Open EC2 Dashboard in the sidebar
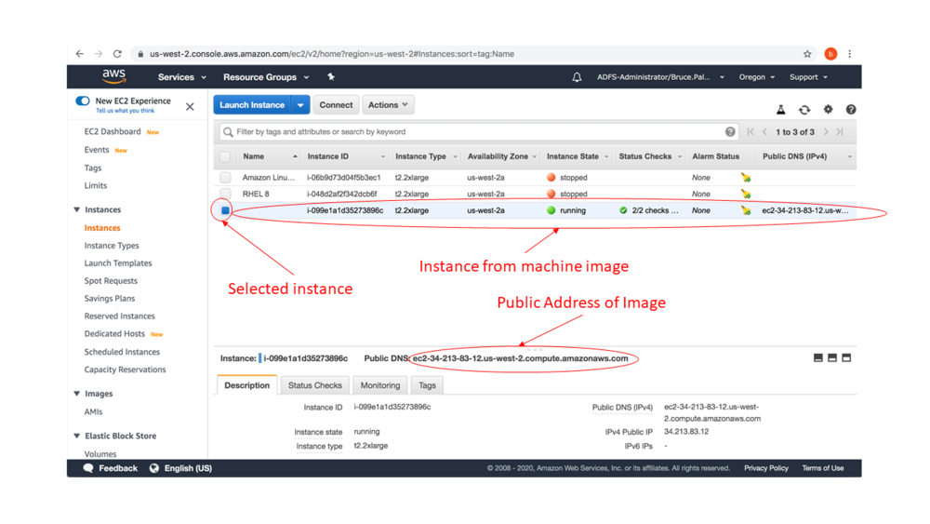This screenshot has width=930, height=524. pyautogui.click(x=113, y=132)
